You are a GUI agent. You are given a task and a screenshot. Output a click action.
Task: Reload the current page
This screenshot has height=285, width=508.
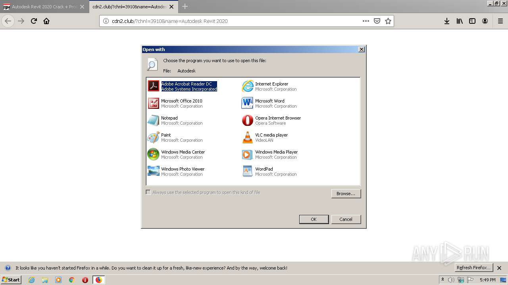[x=34, y=21]
